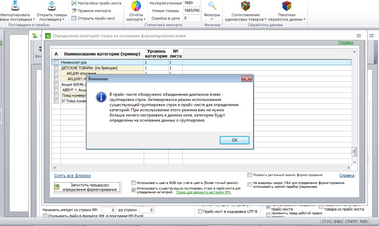The image size is (379, 226).
Task: Click OK in the Внимание dialog
Action: tap(235, 140)
